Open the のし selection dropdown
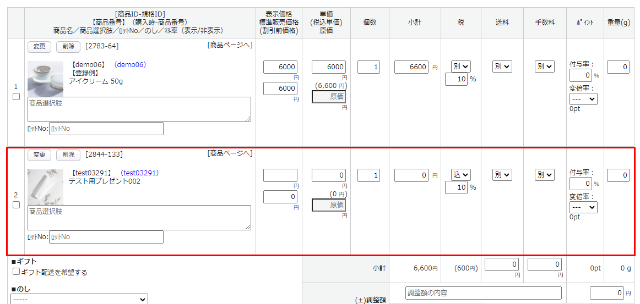 click(79, 300)
